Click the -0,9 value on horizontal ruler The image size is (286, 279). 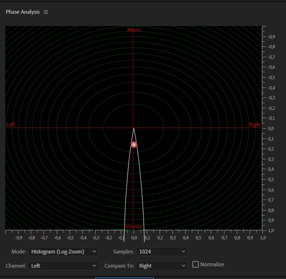(x=18, y=238)
